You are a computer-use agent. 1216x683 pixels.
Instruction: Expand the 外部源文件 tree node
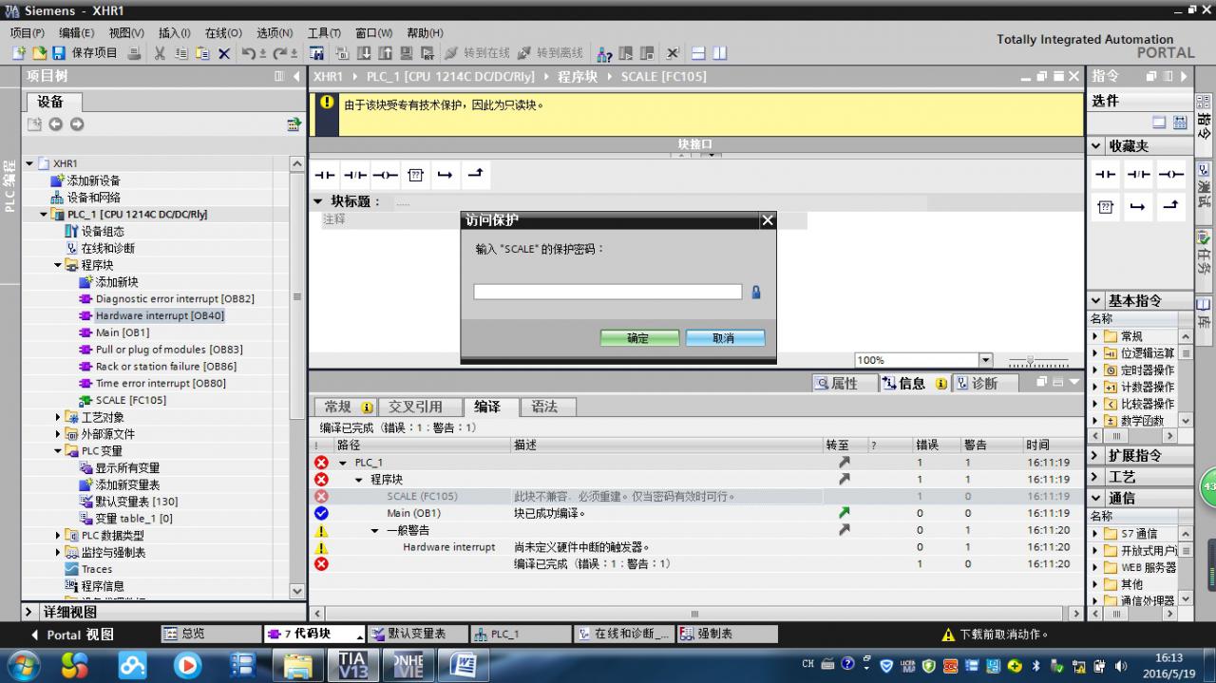pyautogui.click(x=58, y=434)
